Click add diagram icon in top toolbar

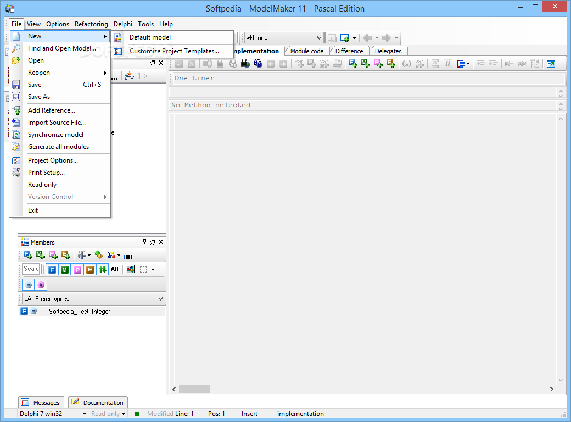344,37
